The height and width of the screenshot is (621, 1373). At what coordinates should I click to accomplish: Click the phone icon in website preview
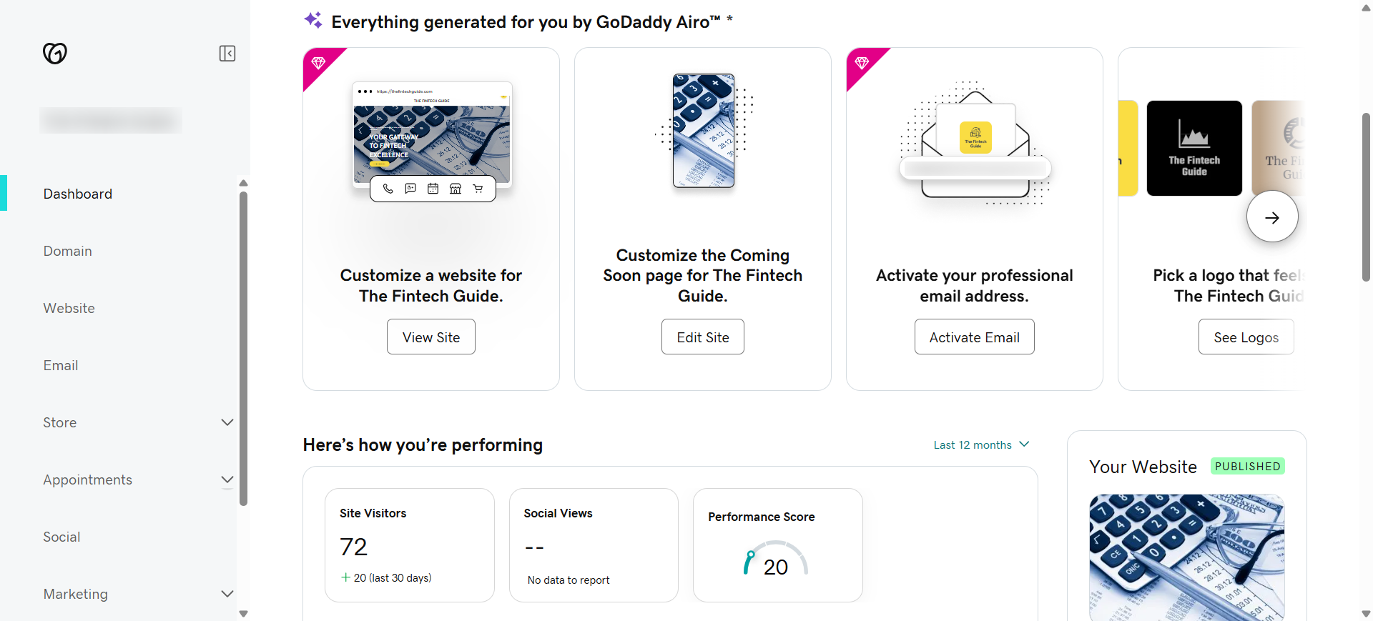pyautogui.click(x=388, y=189)
